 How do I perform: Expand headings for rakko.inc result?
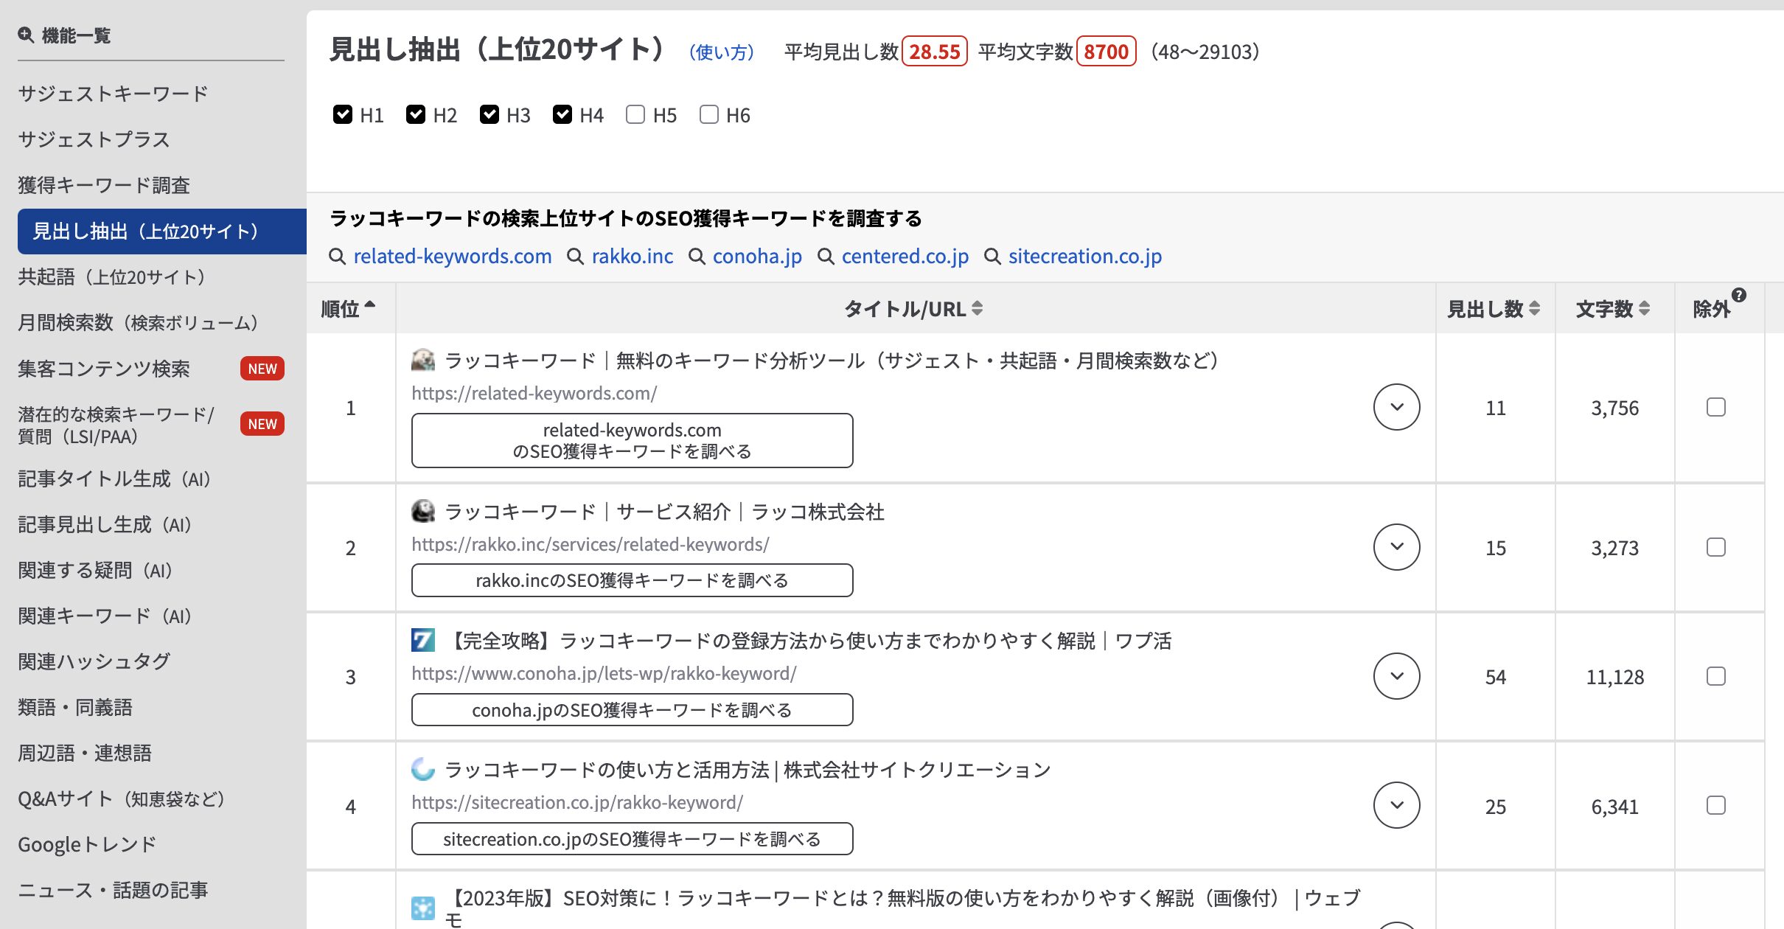pyautogui.click(x=1397, y=547)
